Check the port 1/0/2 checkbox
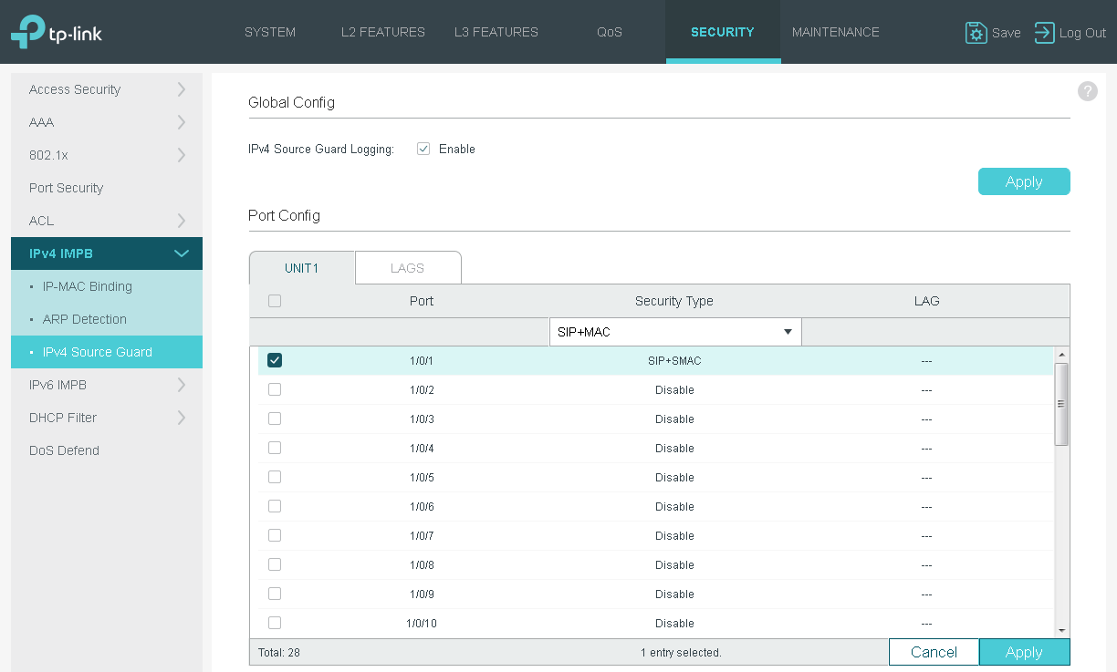Image resolution: width=1117 pixels, height=672 pixels. click(x=275, y=389)
